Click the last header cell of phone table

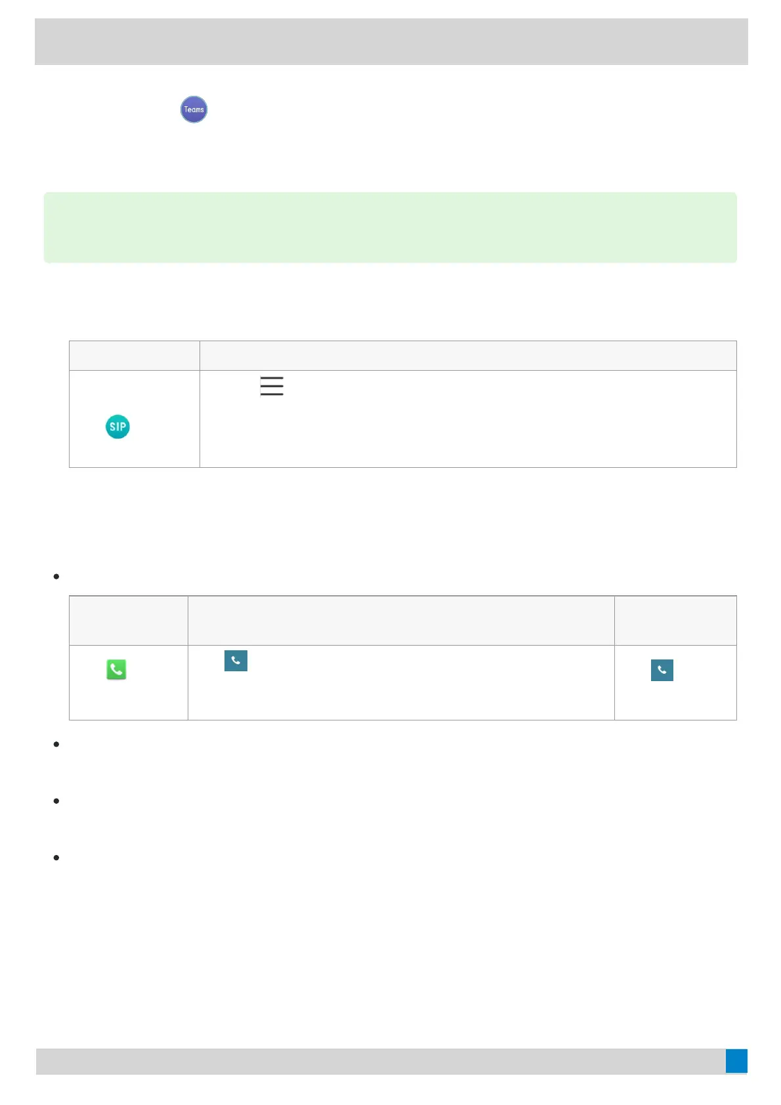675,621
